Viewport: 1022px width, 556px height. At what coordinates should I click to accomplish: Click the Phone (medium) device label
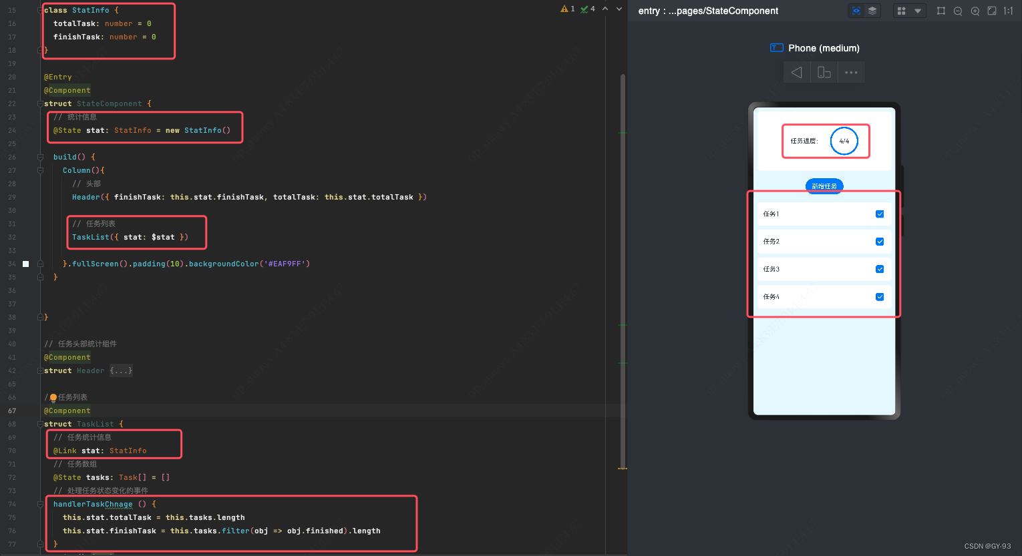[x=824, y=48]
